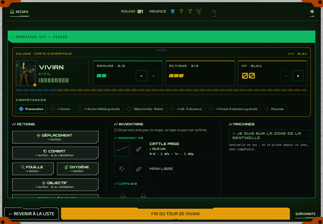Increase XP with the plus button
This screenshot has width=323, height=224.
[x=298, y=76]
